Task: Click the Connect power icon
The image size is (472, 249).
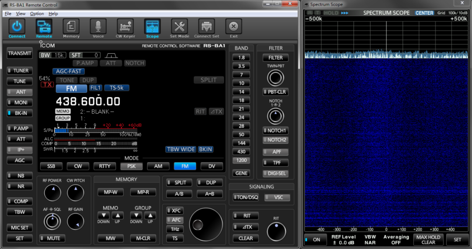Action: pos(17,27)
